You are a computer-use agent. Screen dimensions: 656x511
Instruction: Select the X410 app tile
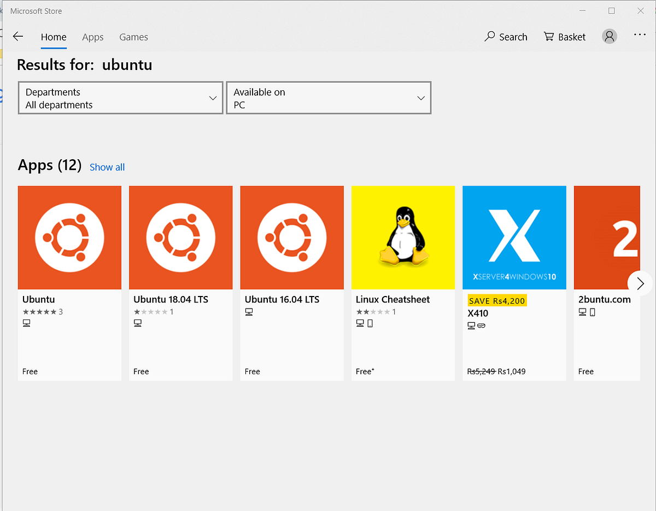coord(514,237)
